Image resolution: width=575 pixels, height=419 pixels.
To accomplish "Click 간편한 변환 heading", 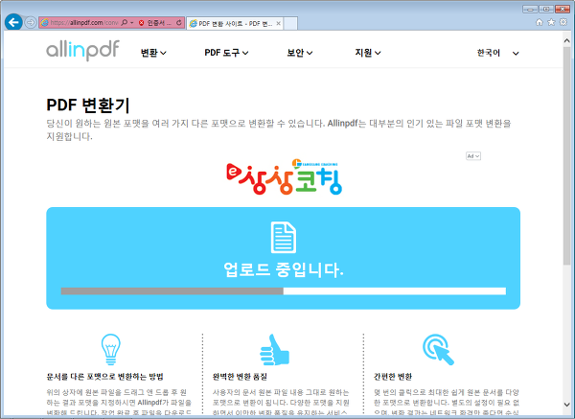I will pos(393,377).
